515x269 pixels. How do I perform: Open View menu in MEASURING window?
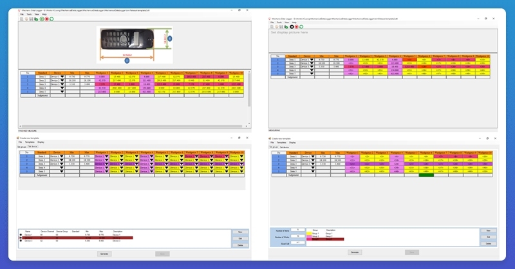pos(286,23)
